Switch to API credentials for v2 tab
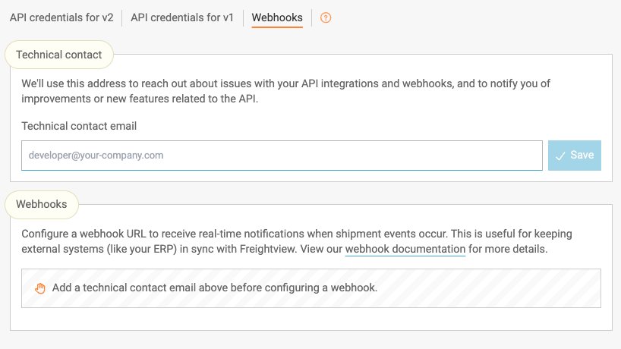This screenshot has height=349, width=621. point(61,17)
